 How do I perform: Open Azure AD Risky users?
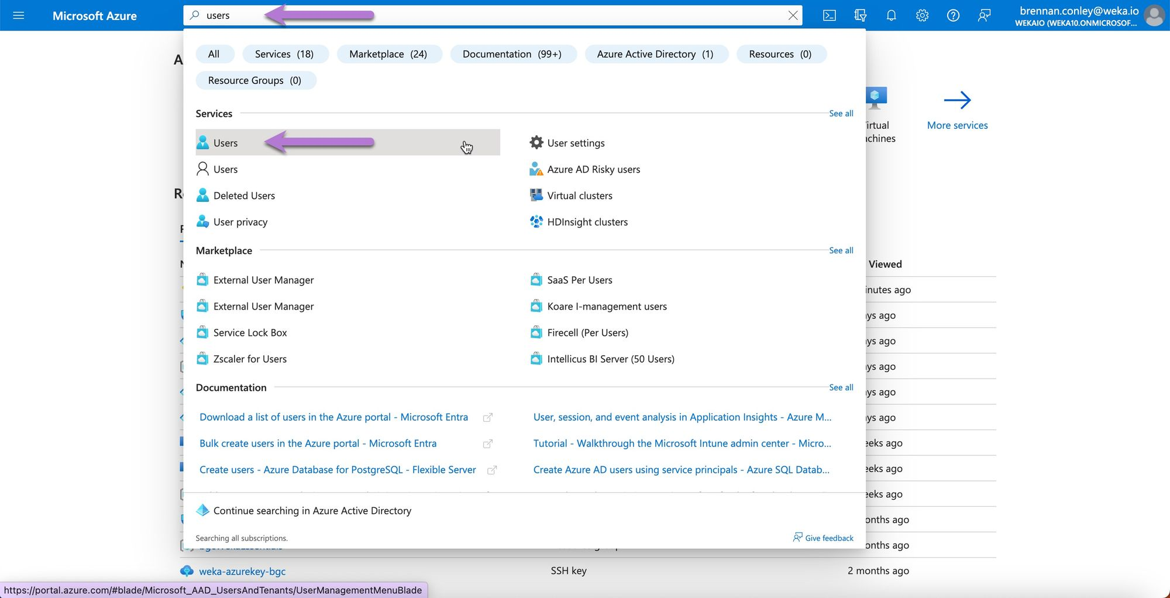pos(593,169)
